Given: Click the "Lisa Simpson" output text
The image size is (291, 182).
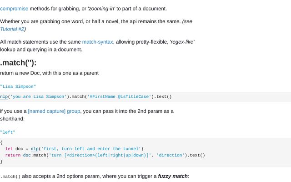Looking at the screenshot, I should (18, 86).
